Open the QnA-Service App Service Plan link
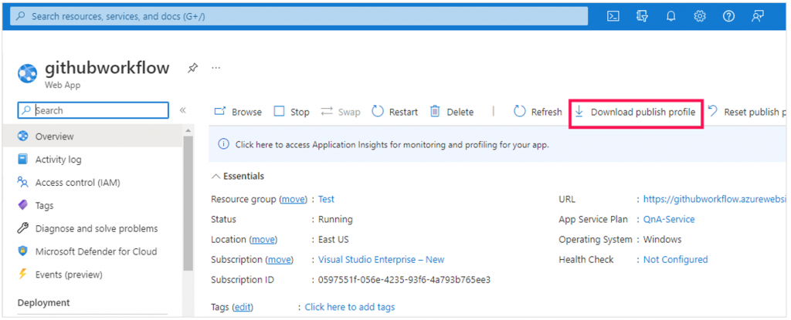The width and height of the screenshot is (791, 320). pos(669,219)
